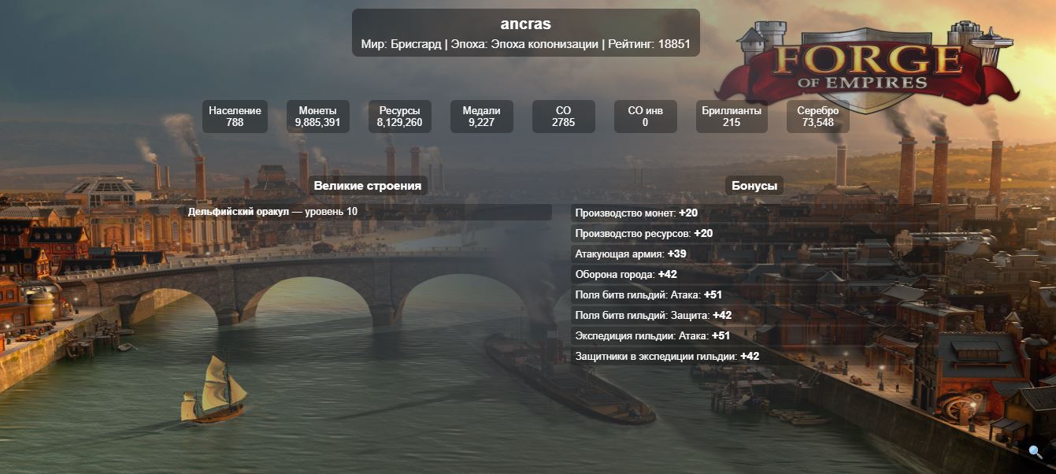Select Экспедиция гильдии: Атака bonus row
The width and height of the screenshot is (1056, 474).
(x=652, y=336)
